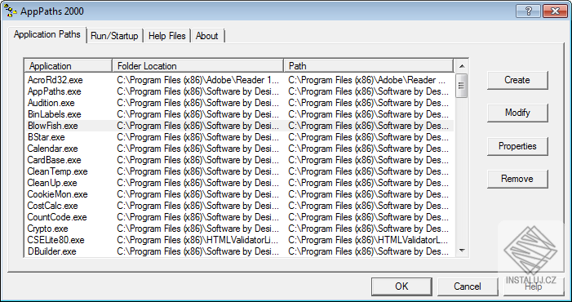Sort by the Application column header

(69, 66)
